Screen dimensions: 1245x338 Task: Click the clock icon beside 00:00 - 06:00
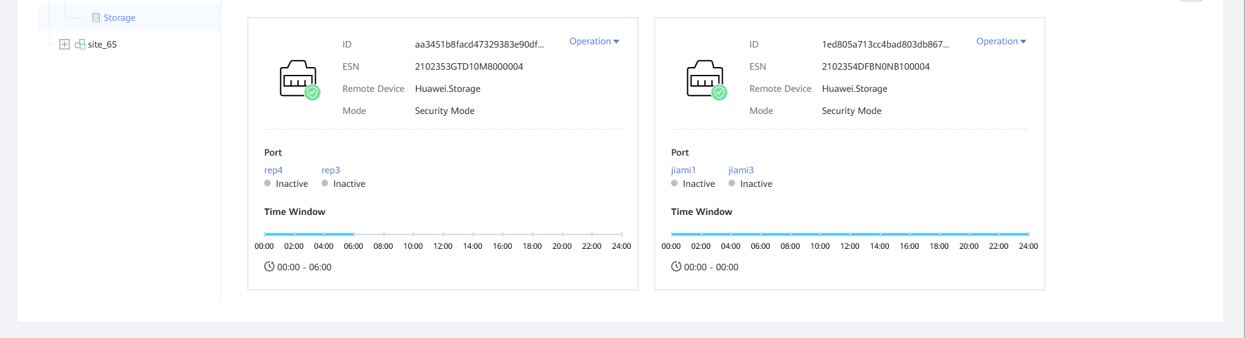click(269, 266)
